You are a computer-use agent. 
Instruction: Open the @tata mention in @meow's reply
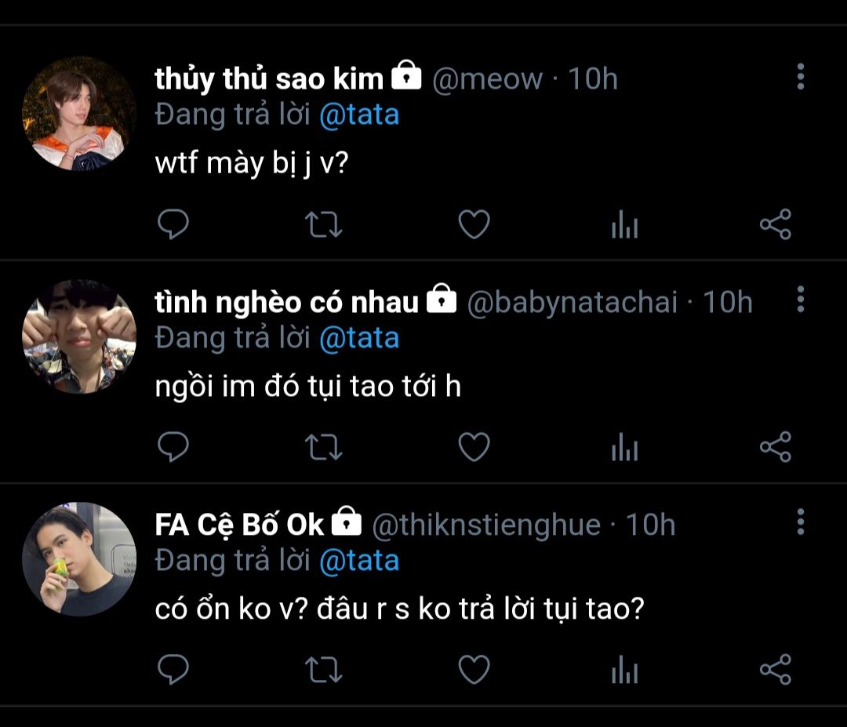pyautogui.click(x=359, y=115)
